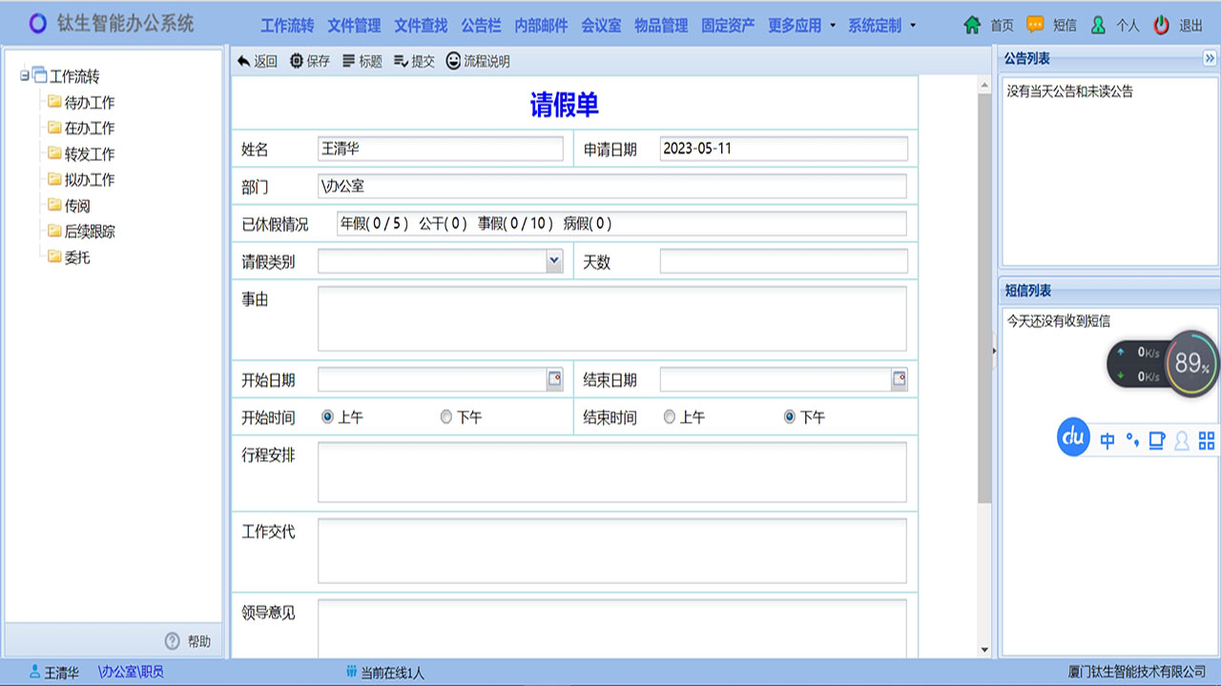This screenshot has height=686, width=1221.
Task: Open the 请假类别 dropdown
Action: tap(554, 261)
